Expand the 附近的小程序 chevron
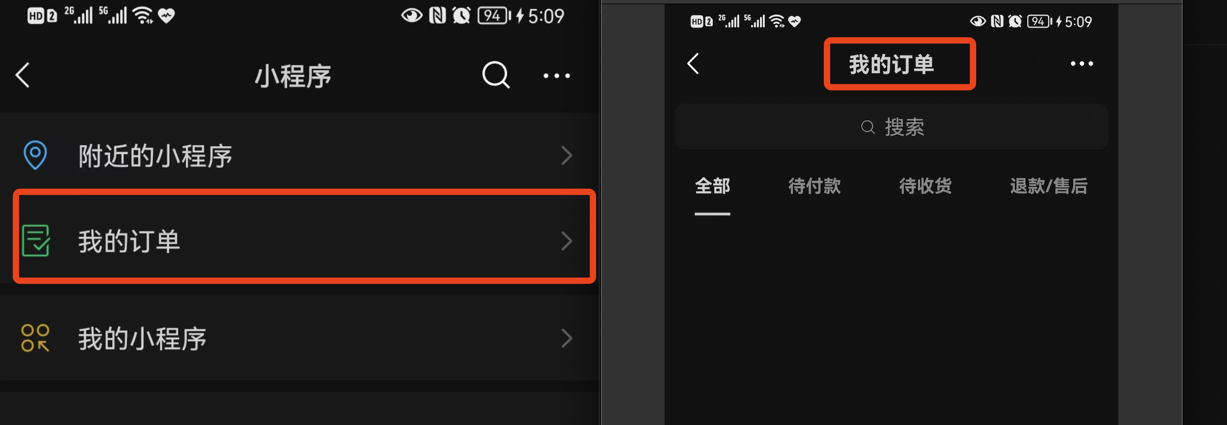This screenshot has width=1227, height=425. coord(567,156)
